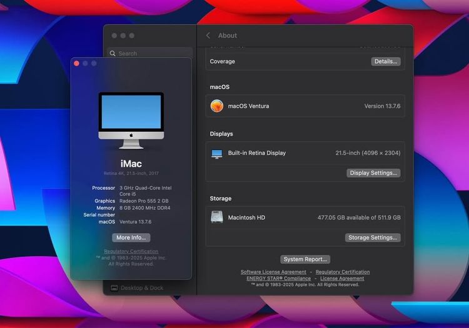Click the macOS Ventura label

248,106
